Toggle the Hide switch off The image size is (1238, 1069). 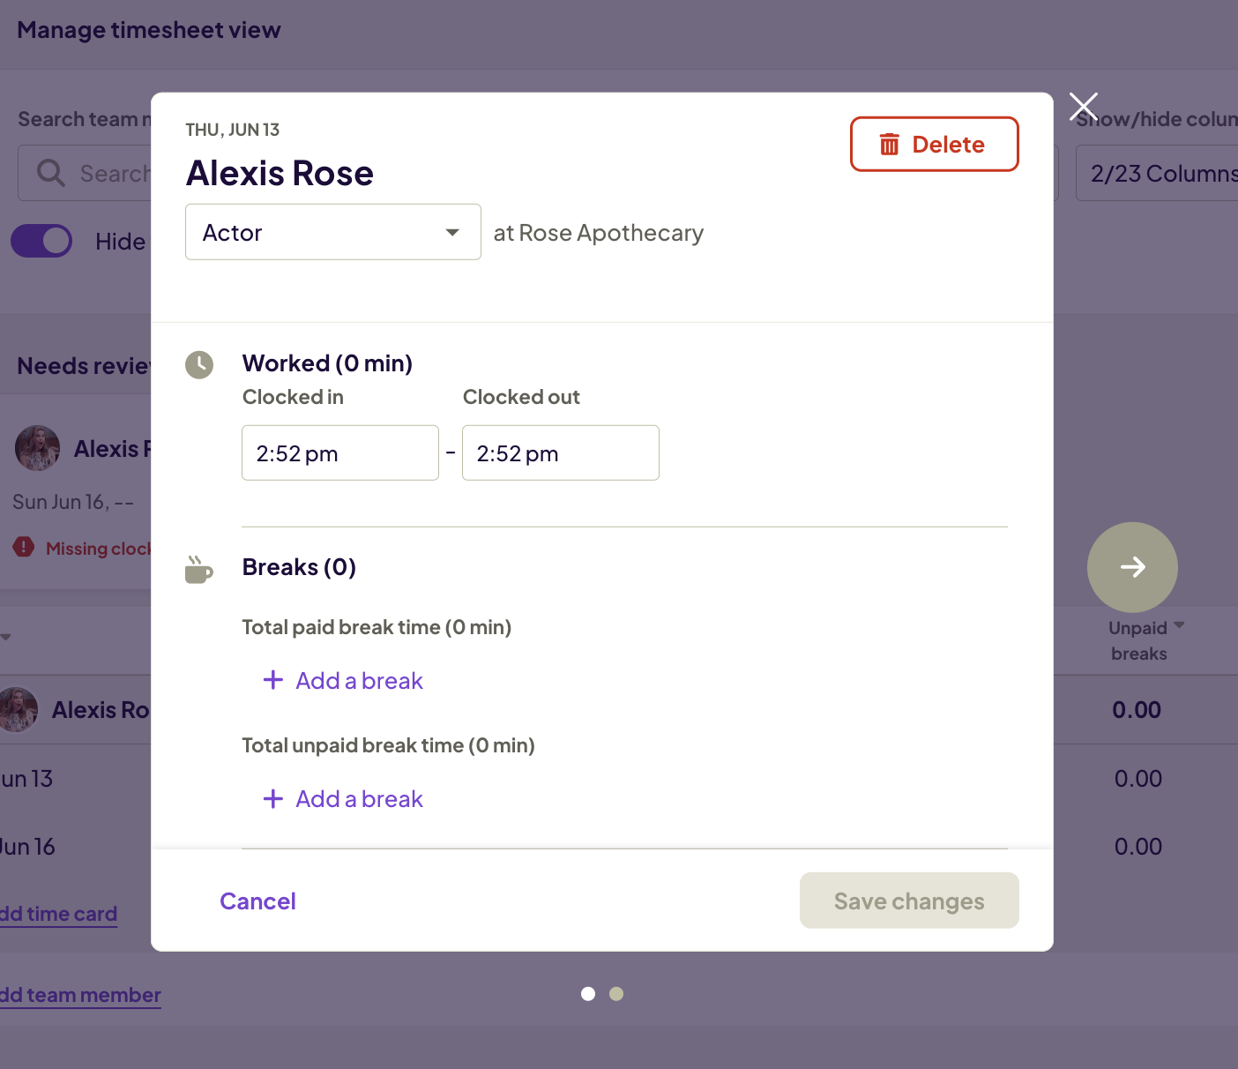click(x=41, y=241)
